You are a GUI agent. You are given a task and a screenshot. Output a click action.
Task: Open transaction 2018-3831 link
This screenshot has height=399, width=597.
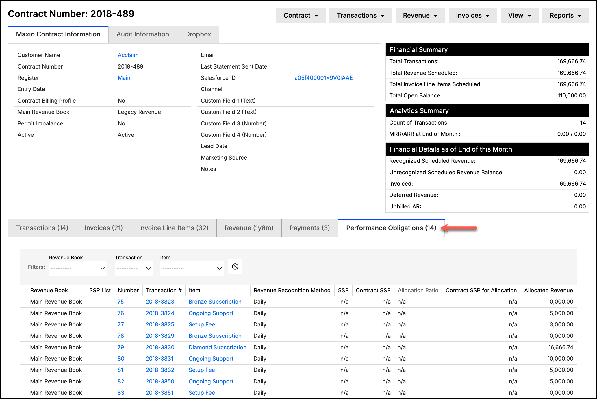point(160,359)
